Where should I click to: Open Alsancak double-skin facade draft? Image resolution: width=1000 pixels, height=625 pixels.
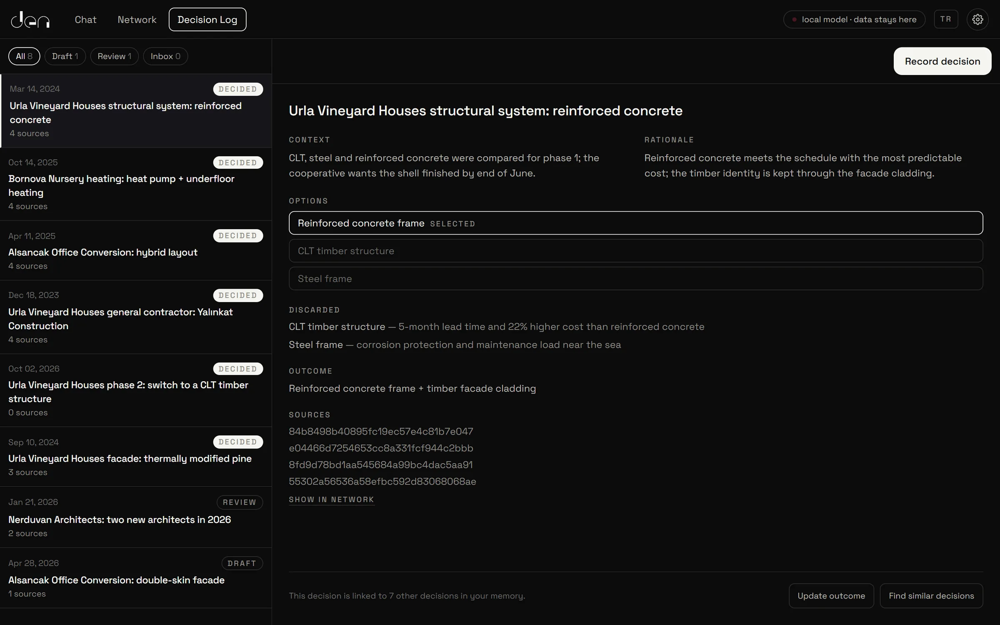coord(136,578)
